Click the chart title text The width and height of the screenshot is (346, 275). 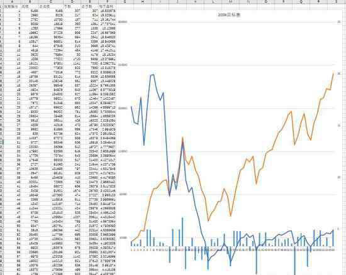(x=229, y=15)
